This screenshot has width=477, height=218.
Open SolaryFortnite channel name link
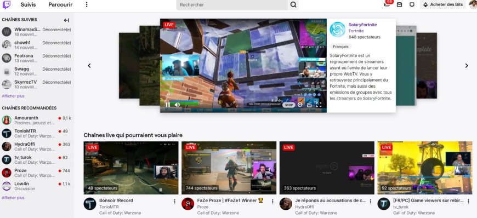(362, 25)
